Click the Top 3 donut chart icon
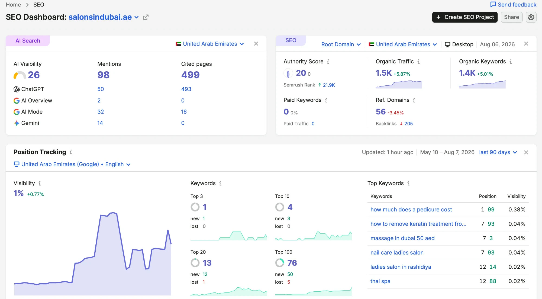Screen dimensions: 542x299 coord(195,207)
